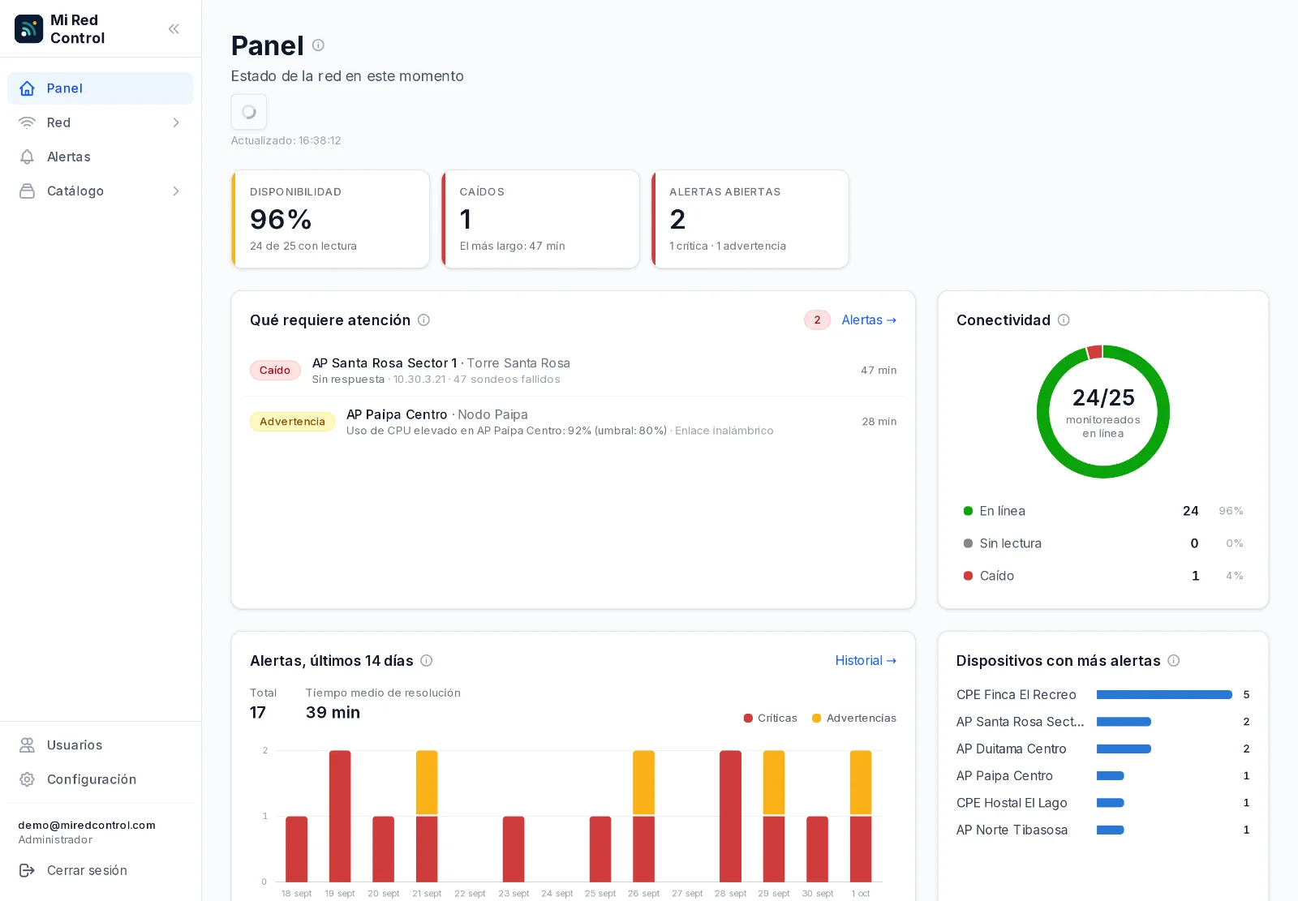The image size is (1298, 901).
Task: Select AP Santa Rosa Sect... device name
Action: [1021, 722]
